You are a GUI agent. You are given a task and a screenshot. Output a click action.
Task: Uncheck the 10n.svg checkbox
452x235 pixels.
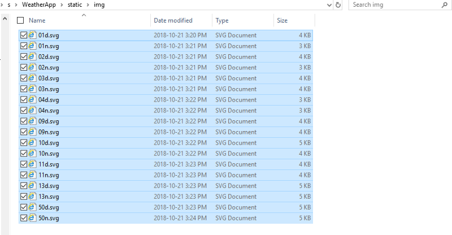pyautogui.click(x=23, y=153)
